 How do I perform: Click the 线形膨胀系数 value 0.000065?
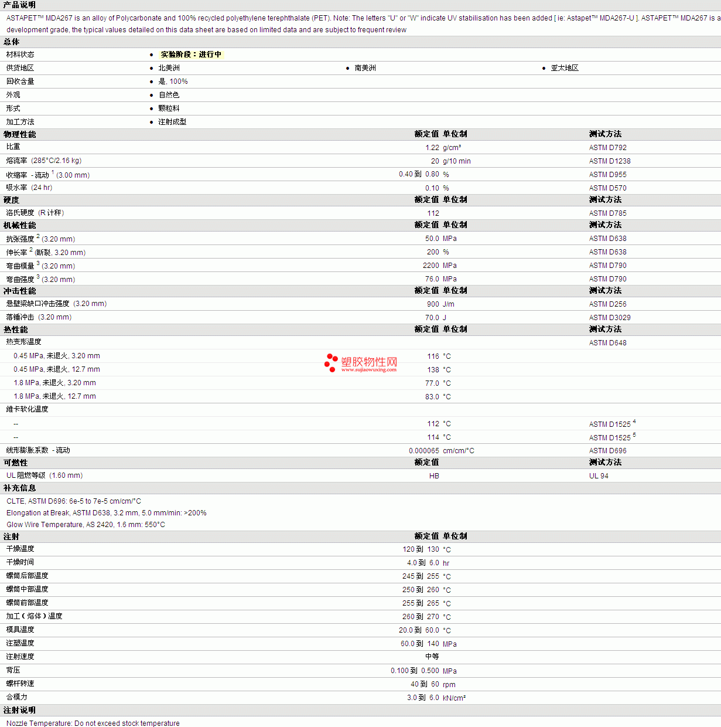(x=424, y=451)
